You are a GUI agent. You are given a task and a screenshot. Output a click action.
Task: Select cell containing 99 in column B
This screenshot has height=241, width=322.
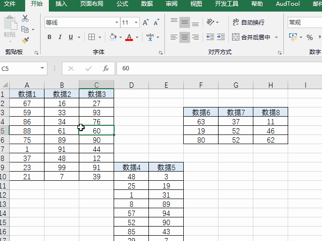coord(61,167)
